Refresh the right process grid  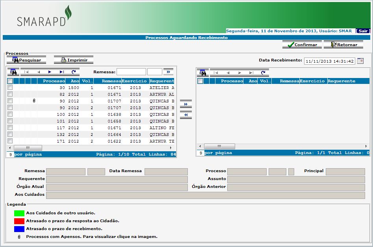tap(263, 72)
